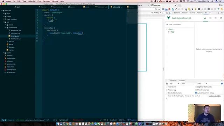Disable Autocomplete from history checkbox
This screenshot has height=126, width=224.
196,93
